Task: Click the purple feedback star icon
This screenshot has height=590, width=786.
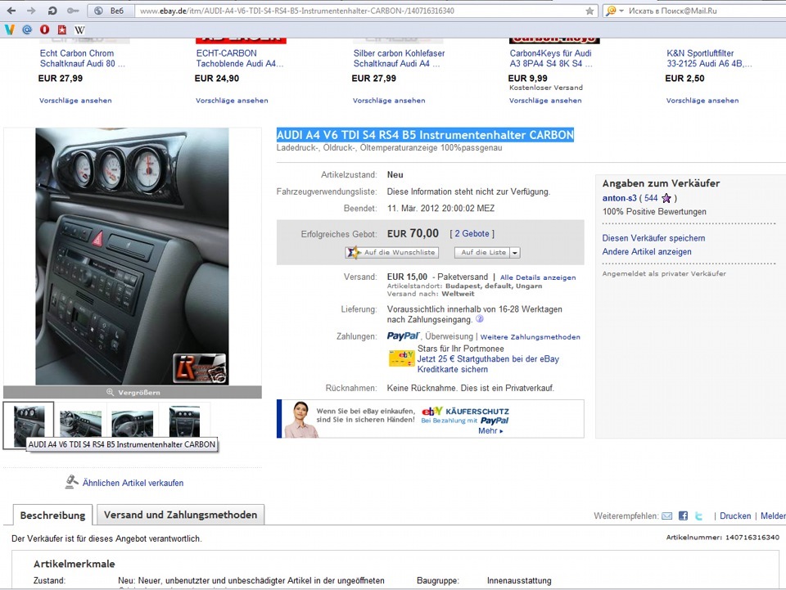Action: click(x=666, y=198)
